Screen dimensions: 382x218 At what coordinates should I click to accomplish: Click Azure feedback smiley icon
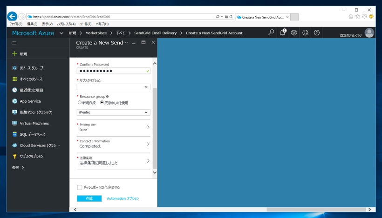coord(305,33)
